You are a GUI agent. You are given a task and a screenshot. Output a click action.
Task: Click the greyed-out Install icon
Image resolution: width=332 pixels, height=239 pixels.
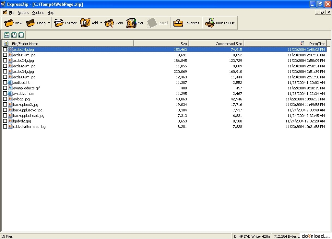tap(152, 23)
